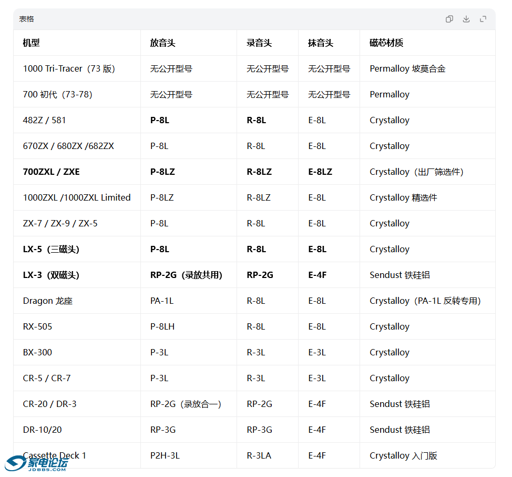Screen dimensions: 512x477
Task: Click the download table icon
Action: click(x=466, y=19)
